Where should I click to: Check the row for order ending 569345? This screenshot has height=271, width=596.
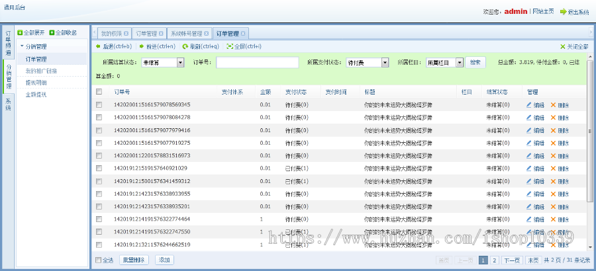click(x=99, y=104)
